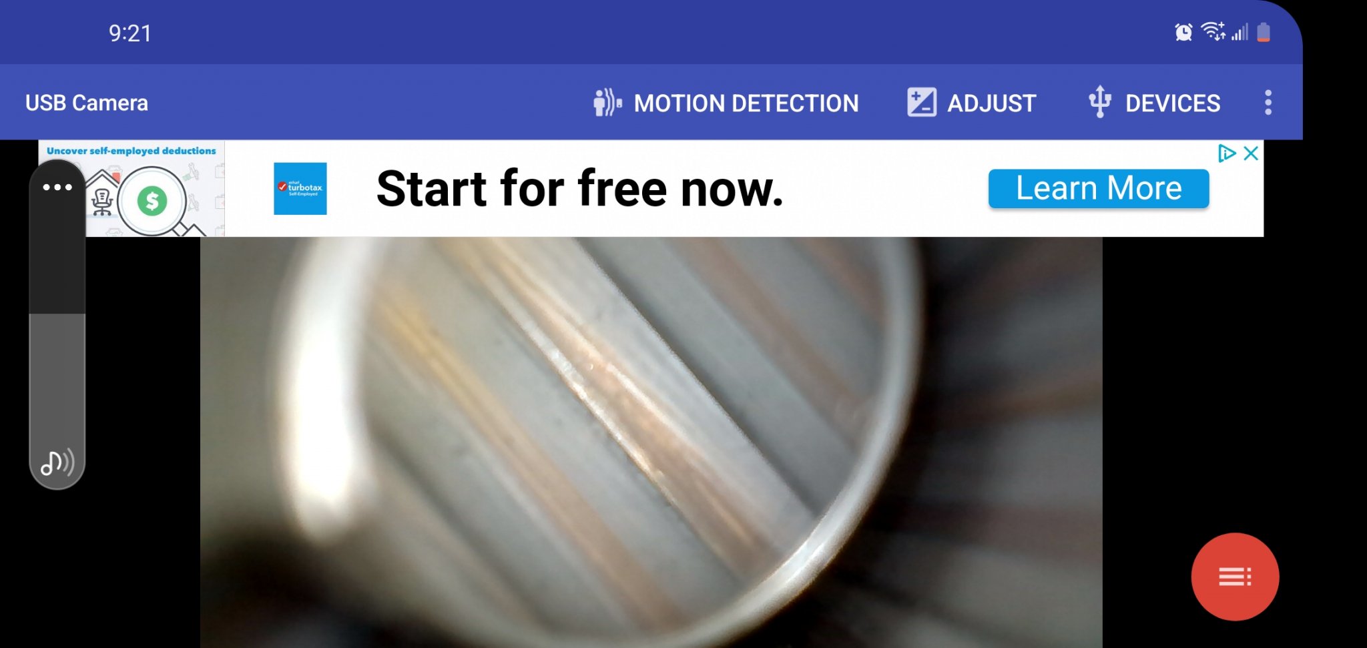Open the ADJUST menu
The width and height of the screenshot is (1367, 648).
(x=972, y=103)
